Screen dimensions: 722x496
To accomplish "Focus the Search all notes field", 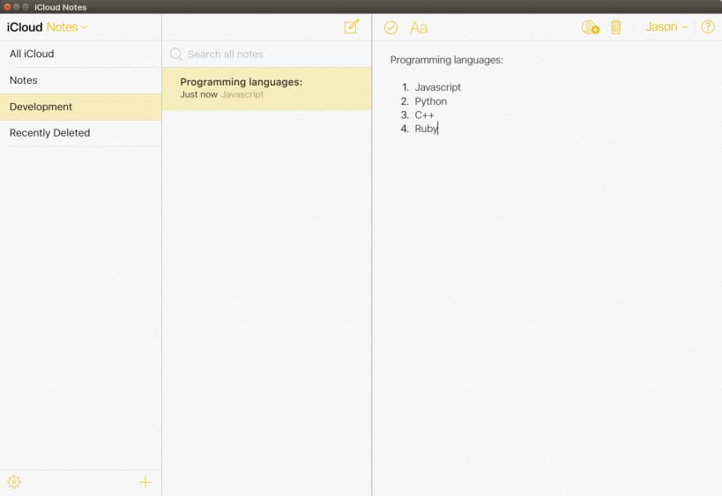I will pyautogui.click(x=266, y=55).
